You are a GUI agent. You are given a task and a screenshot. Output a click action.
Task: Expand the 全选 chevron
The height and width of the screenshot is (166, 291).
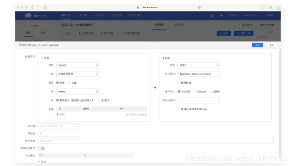[72, 33]
